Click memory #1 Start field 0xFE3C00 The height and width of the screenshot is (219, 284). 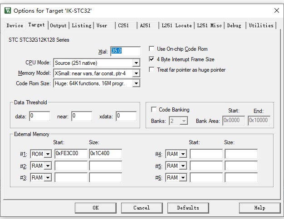click(71, 154)
